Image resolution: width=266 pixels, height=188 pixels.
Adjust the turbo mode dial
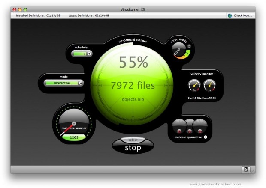pos(179,50)
